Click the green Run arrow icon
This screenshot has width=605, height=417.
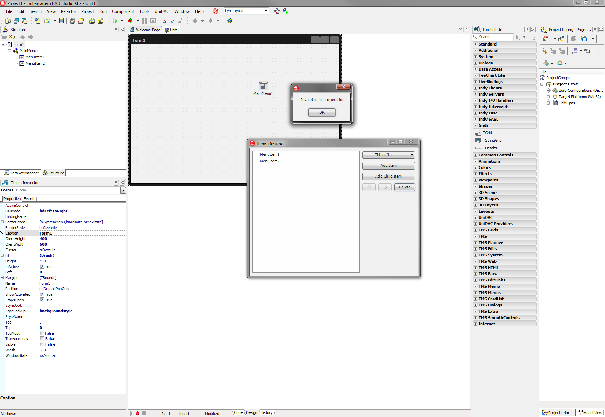(x=115, y=21)
